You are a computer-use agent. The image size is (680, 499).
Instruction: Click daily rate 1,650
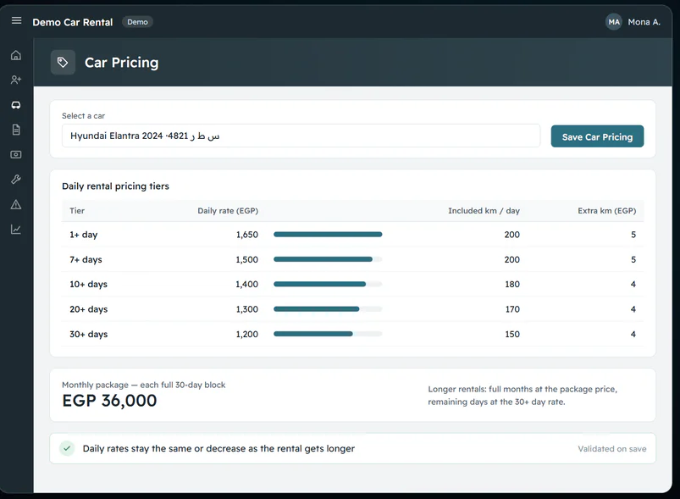tap(246, 235)
